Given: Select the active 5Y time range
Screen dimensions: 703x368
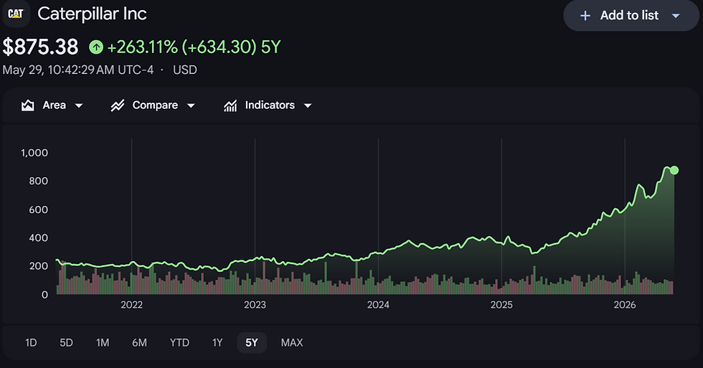Looking at the screenshot, I should [252, 343].
